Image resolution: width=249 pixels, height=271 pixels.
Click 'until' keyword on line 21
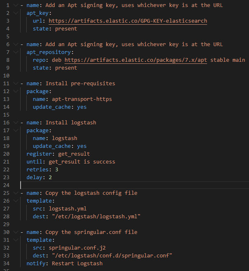coord(35,162)
